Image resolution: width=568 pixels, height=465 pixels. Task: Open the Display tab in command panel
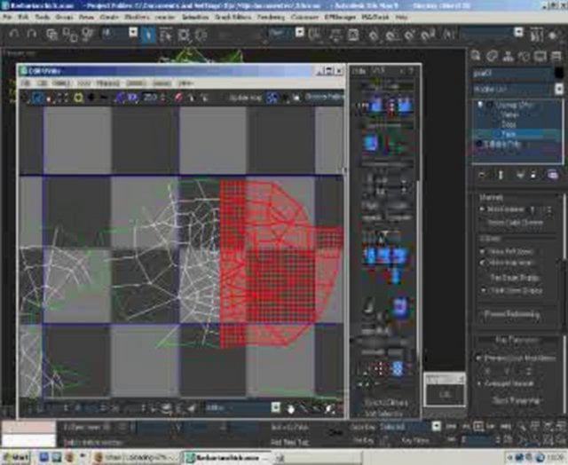pyautogui.click(x=540, y=56)
